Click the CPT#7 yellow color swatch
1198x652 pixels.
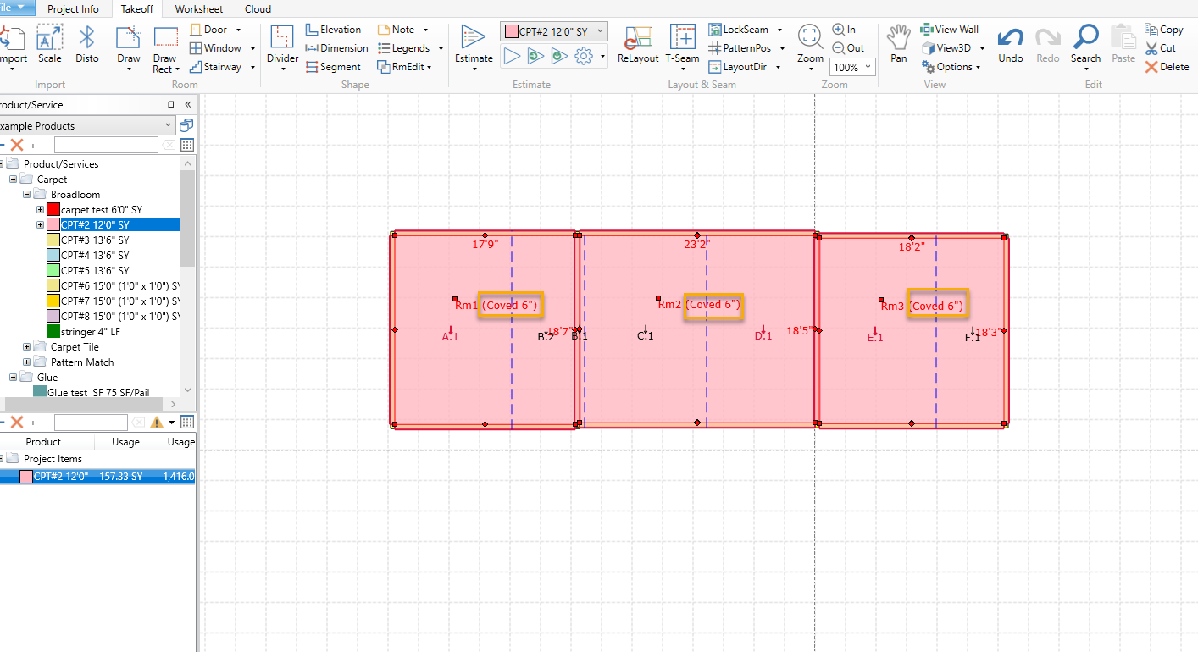tap(53, 301)
